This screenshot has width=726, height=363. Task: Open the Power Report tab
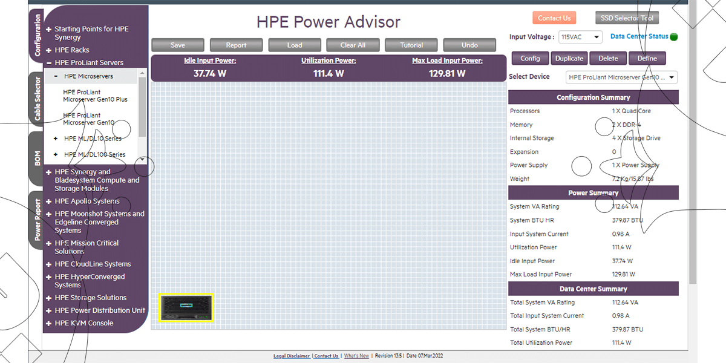[x=37, y=220]
